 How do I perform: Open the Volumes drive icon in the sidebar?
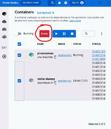pyautogui.click(x=4, y=29)
